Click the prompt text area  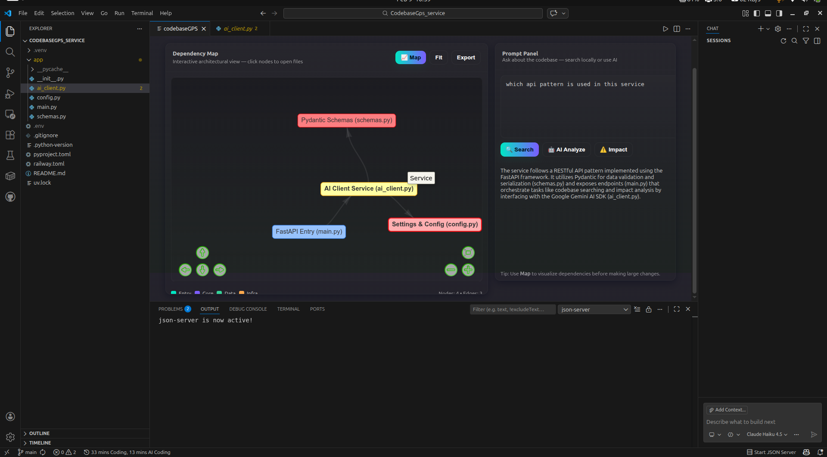(588, 107)
